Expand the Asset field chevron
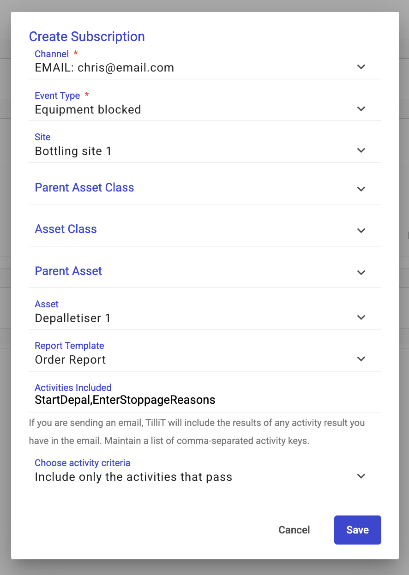 (x=361, y=317)
